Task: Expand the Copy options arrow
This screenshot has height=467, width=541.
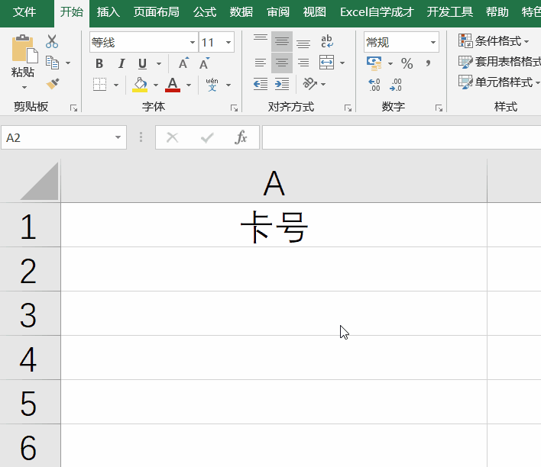Action: 68,63
